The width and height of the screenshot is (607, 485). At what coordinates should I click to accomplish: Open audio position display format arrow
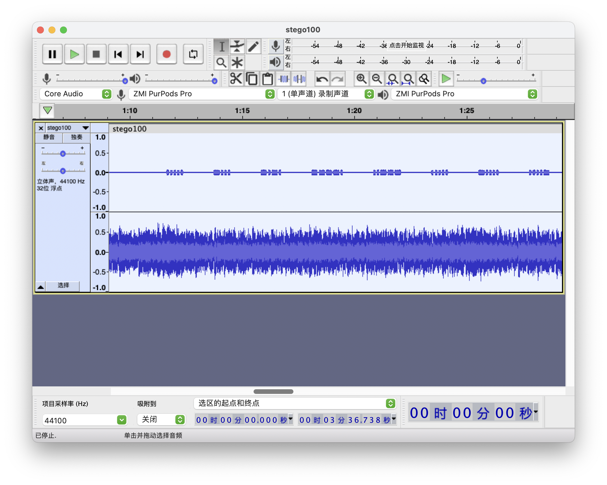pyautogui.click(x=536, y=412)
